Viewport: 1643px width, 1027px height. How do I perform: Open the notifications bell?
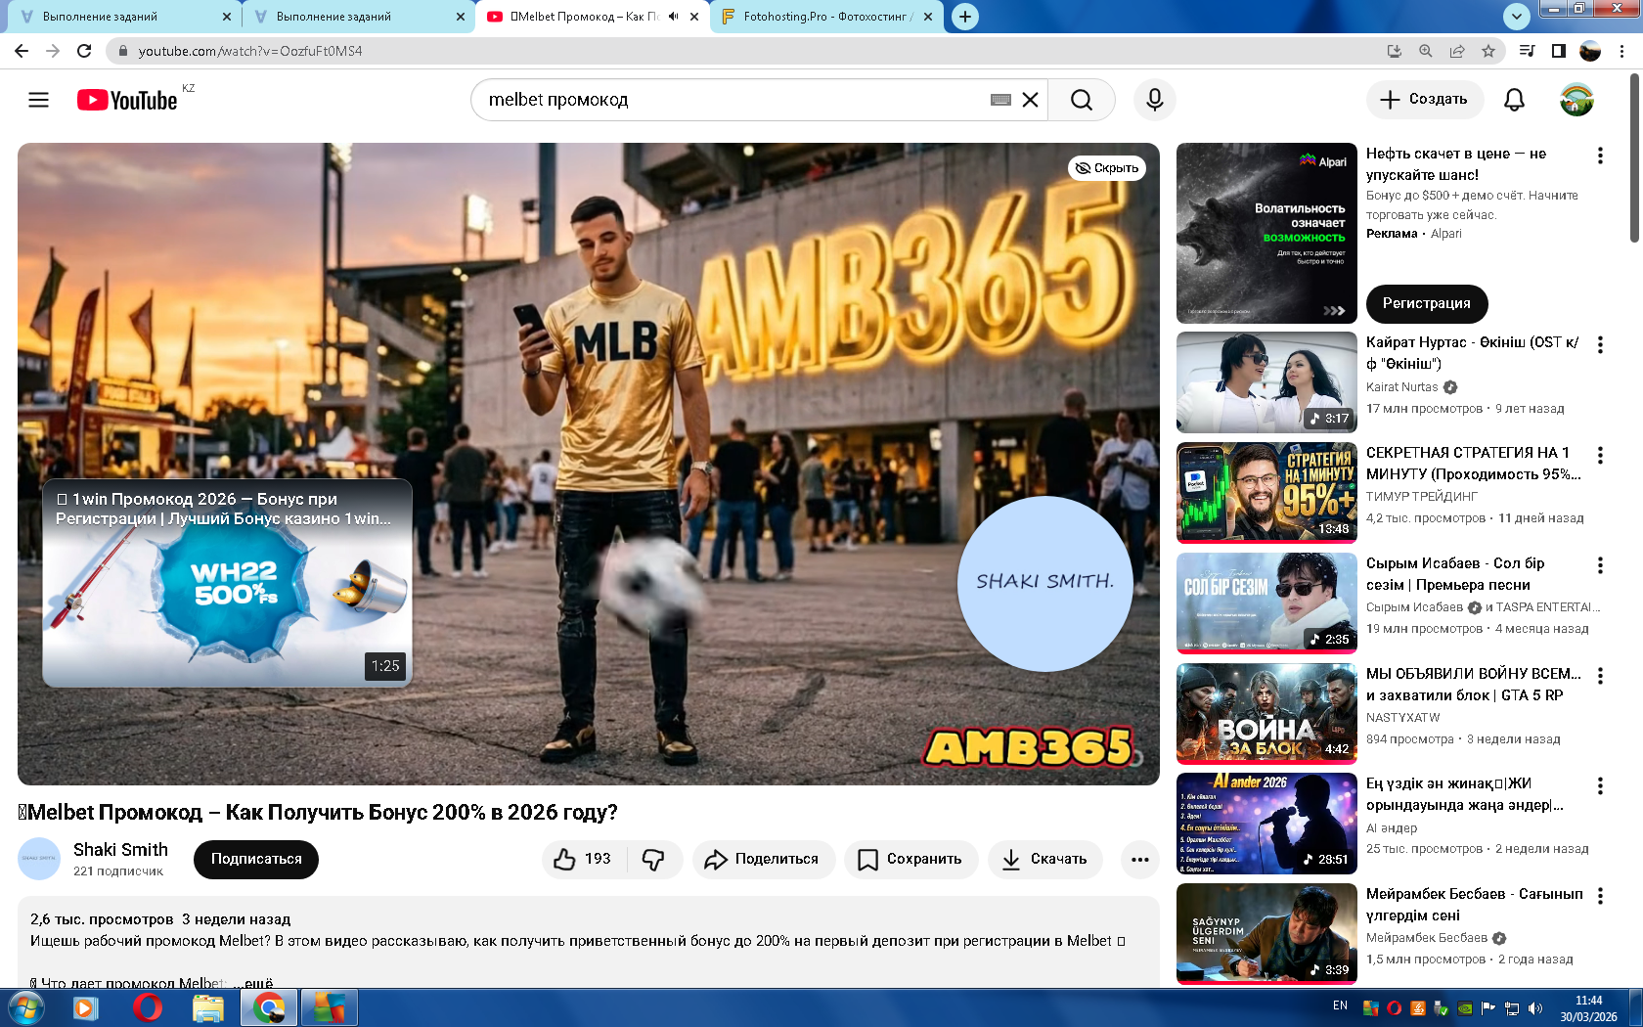[1514, 100]
